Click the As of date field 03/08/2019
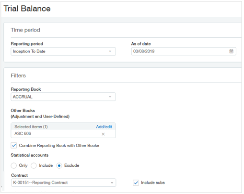Screen dimensions: 244x194 pyautogui.click(x=184, y=51)
